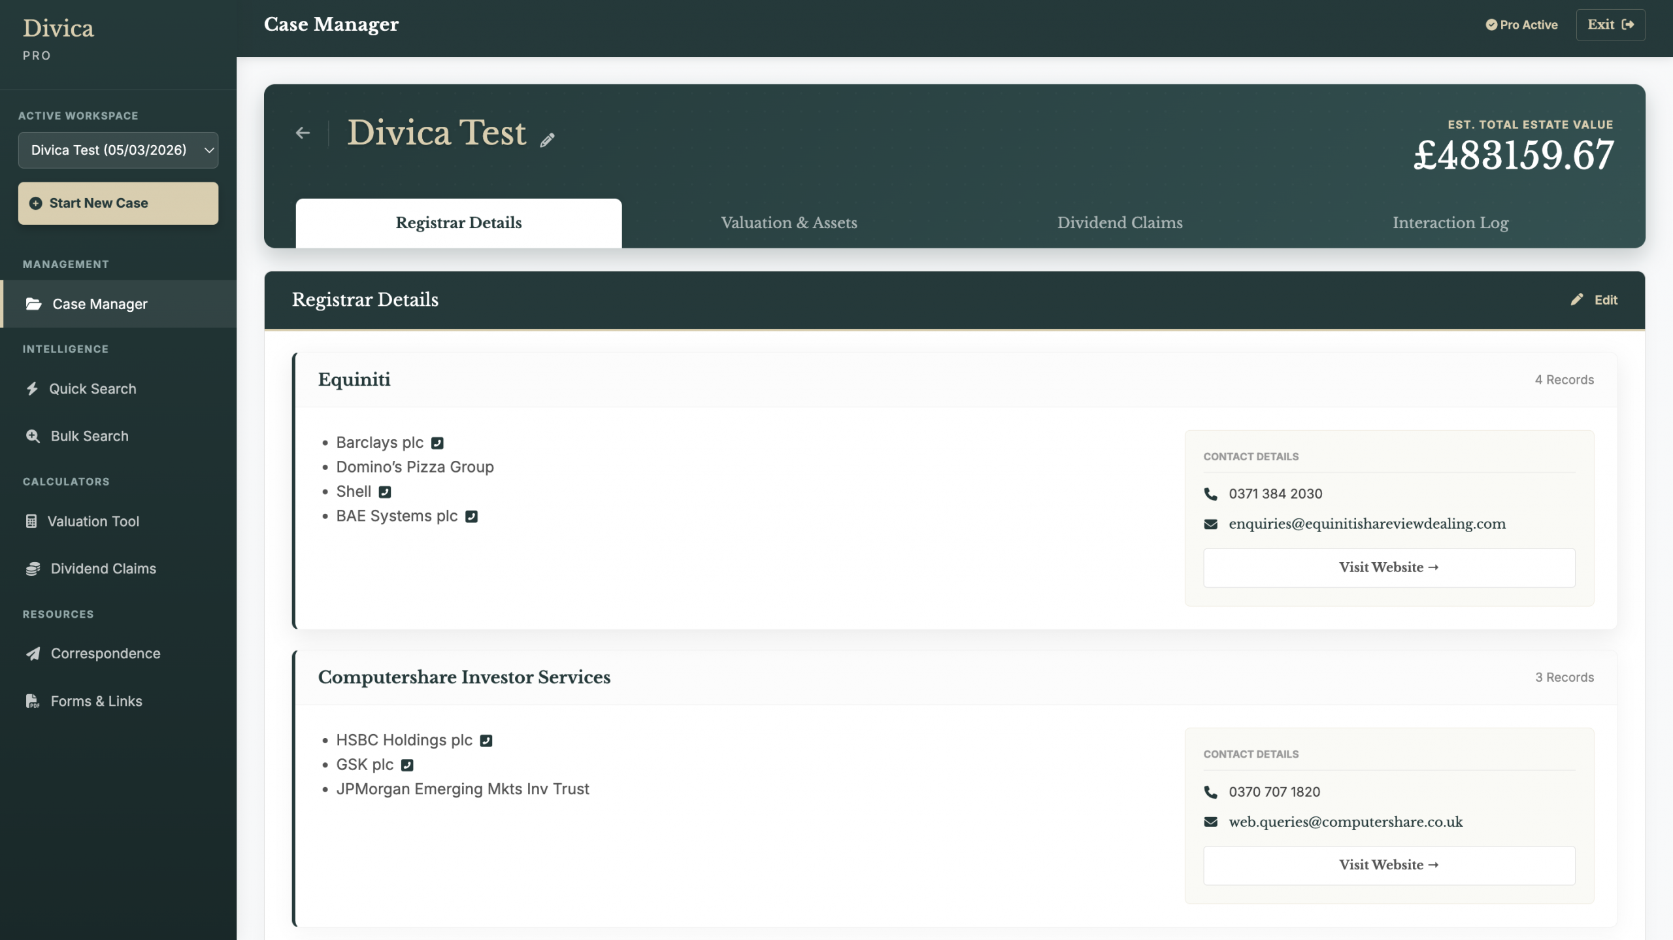The image size is (1673, 940).
Task: Click the estate value £483159.67
Action: 1514,156
